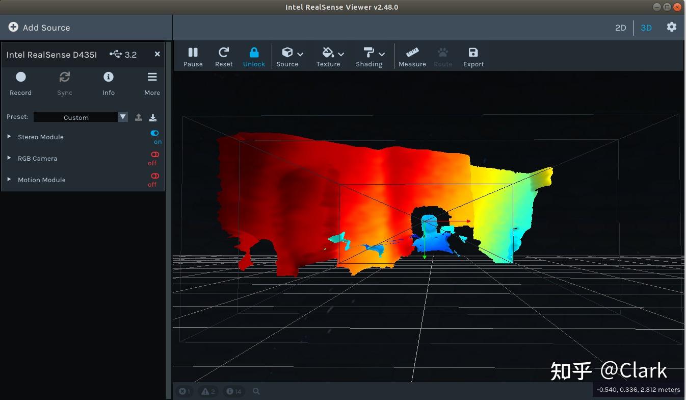The image size is (686, 400).
Task: Open the Measure ruler tool
Action: pyautogui.click(x=412, y=56)
